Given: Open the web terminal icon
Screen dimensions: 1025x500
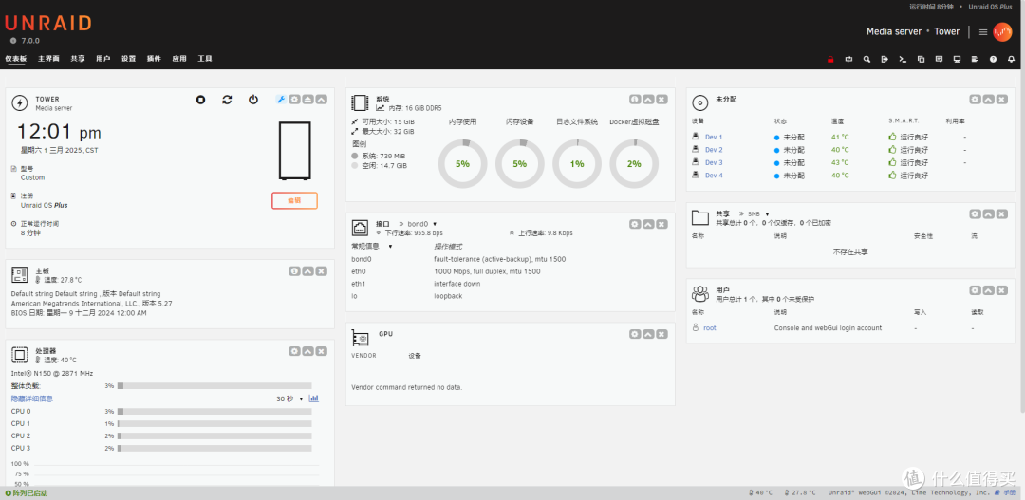Looking at the screenshot, I should tap(903, 60).
